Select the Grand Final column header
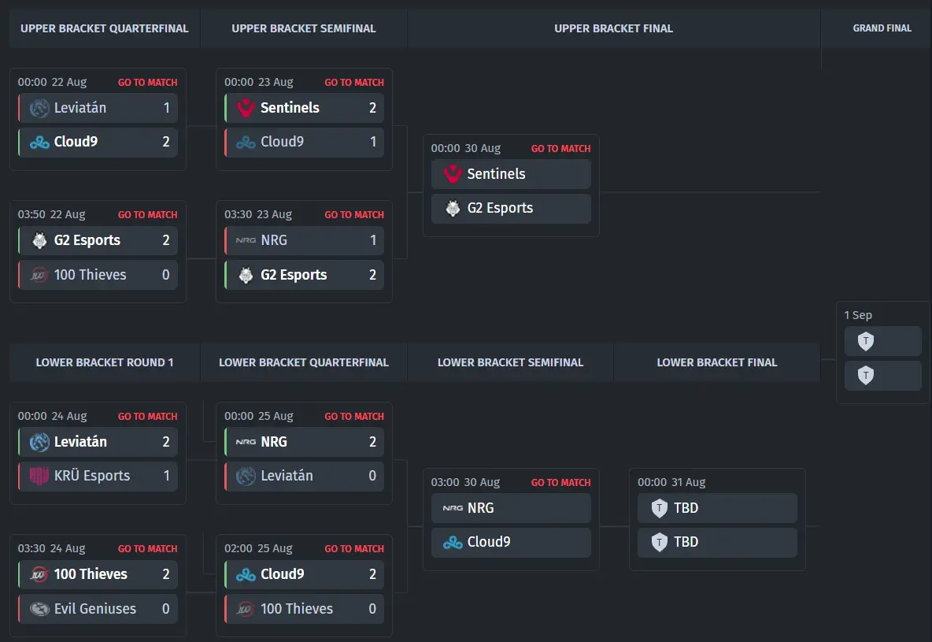This screenshot has height=642, width=932. pyautogui.click(x=882, y=28)
